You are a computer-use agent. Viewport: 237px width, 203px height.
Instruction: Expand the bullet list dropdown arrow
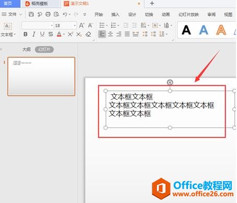pyautogui.click(x=106, y=26)
